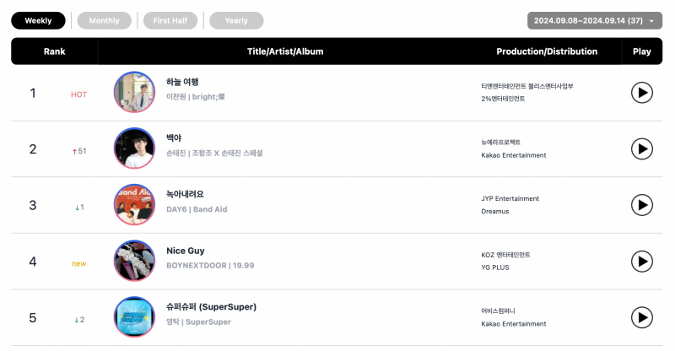Play the rank 2 song 백야
675x351 pixels.
pyautogui.click(x=642, y=149)
